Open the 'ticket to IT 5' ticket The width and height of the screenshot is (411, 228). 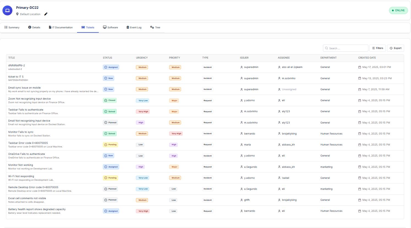click(16, 77)
